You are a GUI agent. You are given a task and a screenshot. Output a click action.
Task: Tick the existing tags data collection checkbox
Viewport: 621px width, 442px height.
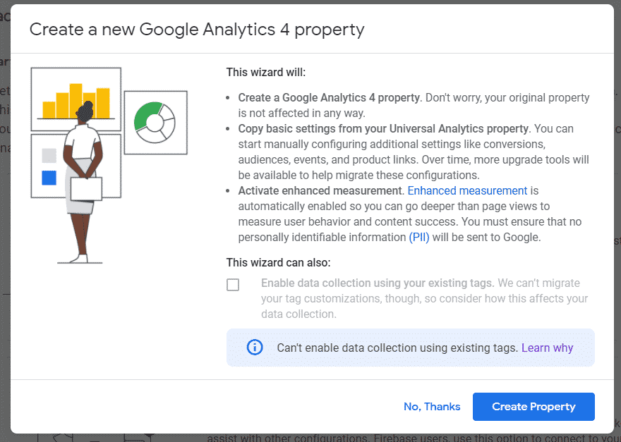(x=233, y=285)
